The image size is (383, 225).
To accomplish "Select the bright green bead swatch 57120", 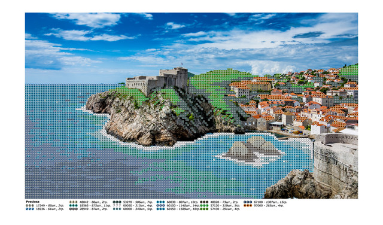I will pyautogui.click(x=204, y=205).
